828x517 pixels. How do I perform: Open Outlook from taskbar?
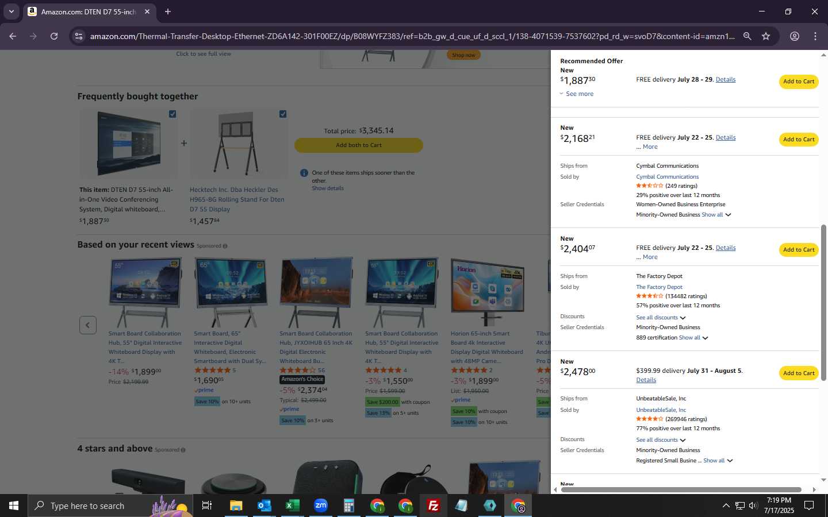264,506
